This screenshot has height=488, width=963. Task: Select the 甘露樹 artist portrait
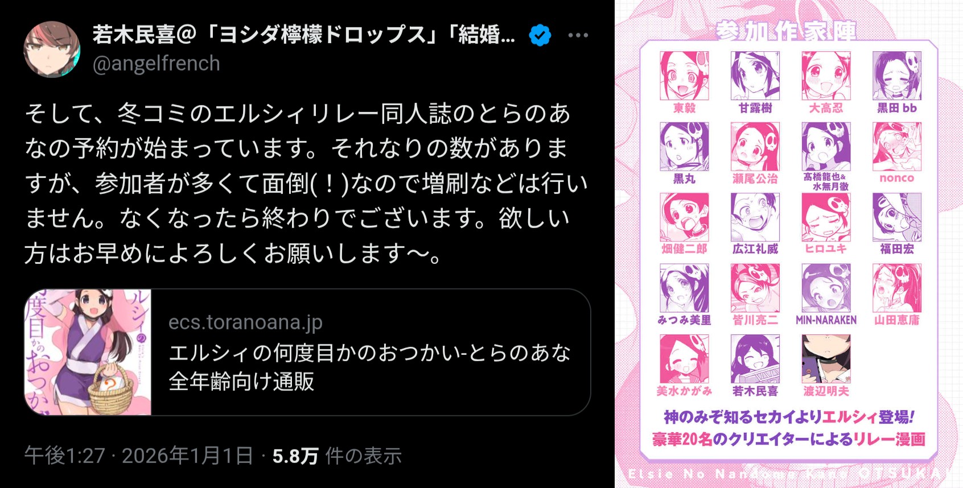[x=755, y=76]
